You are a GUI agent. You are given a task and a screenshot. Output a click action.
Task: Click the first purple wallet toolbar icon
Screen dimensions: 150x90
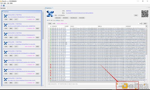(1, 5)
